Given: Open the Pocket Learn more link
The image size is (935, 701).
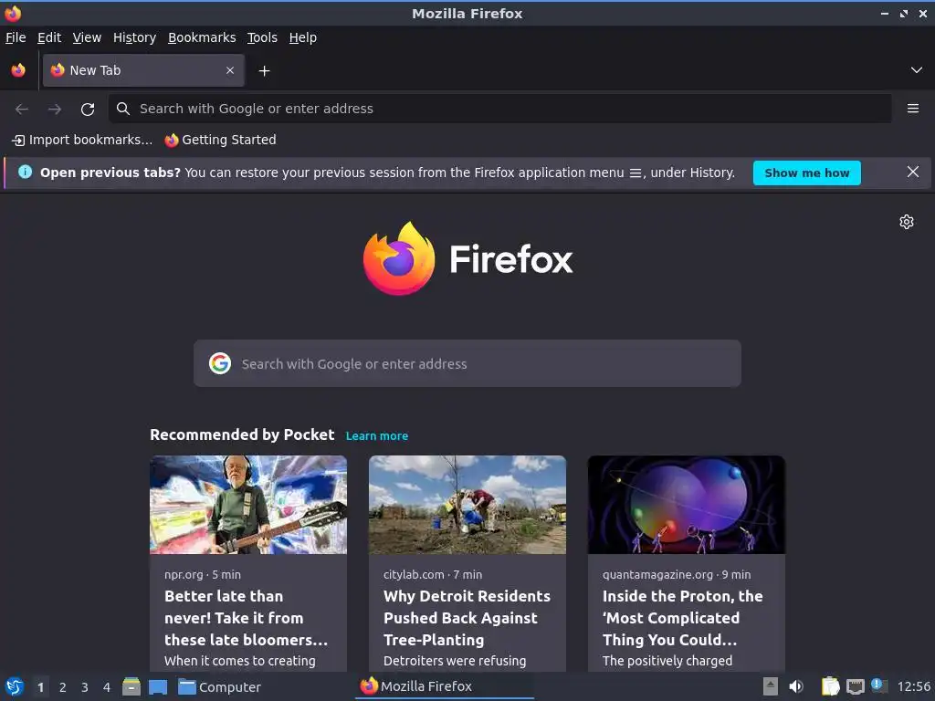Looking at the screenshot, I should [x=377, y=435].
